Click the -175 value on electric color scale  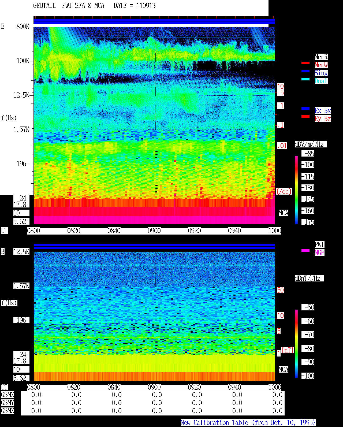308,222
